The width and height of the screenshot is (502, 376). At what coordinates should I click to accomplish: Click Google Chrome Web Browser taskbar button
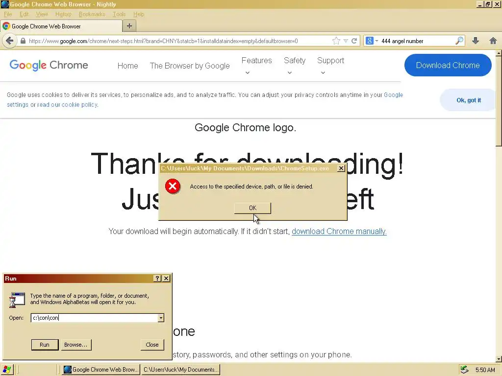click(101, 370)
